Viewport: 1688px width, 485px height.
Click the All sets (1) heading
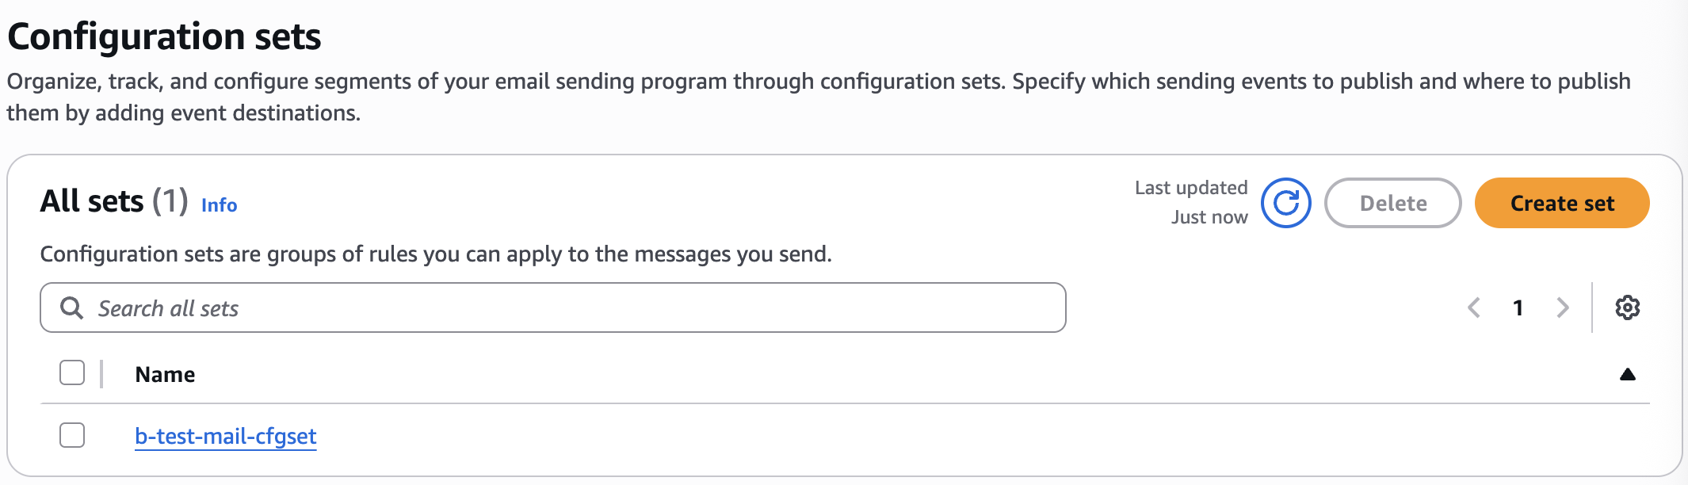tap(114, 201)
